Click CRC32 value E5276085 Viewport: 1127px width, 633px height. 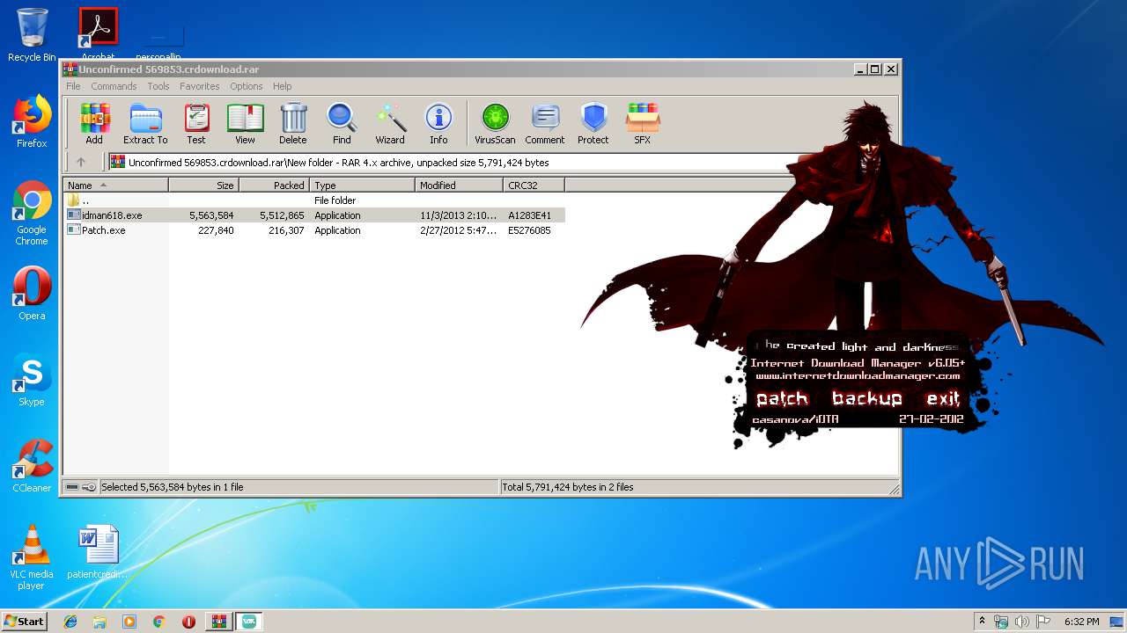pos(529,230)
